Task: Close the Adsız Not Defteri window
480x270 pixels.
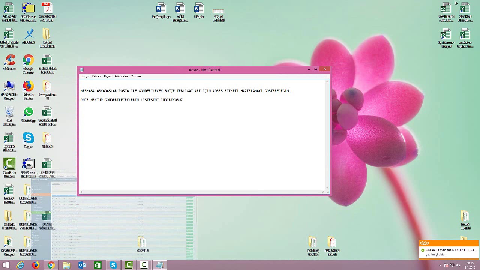Action: pyautogui.click(x=325, y=69)
